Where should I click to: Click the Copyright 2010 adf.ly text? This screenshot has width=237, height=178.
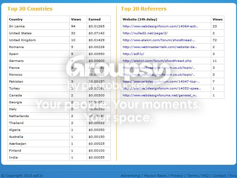tap(22, 176)
